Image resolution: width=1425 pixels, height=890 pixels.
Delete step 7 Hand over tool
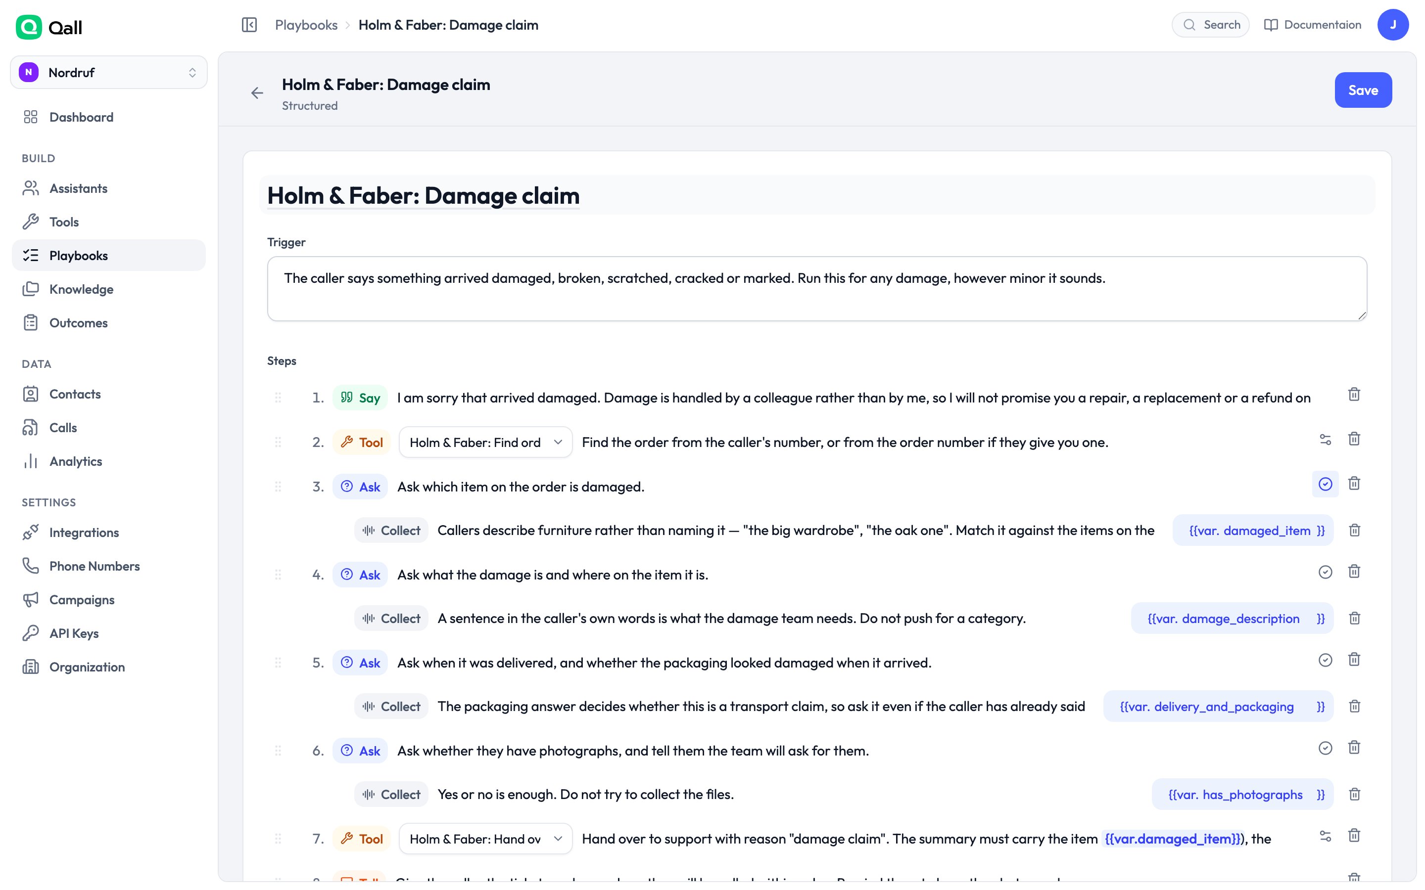click(1354, 836)
